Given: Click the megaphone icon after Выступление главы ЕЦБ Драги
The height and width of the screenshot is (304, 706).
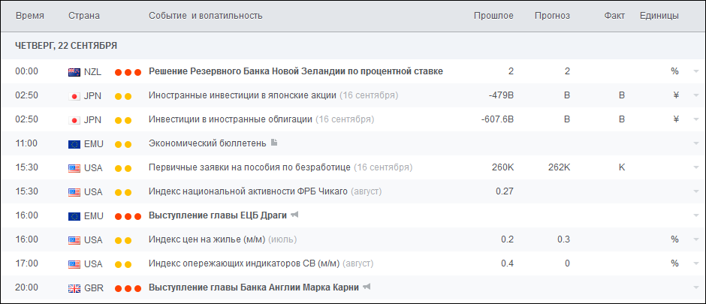Looking at the screenshot, I should point(295,215).
